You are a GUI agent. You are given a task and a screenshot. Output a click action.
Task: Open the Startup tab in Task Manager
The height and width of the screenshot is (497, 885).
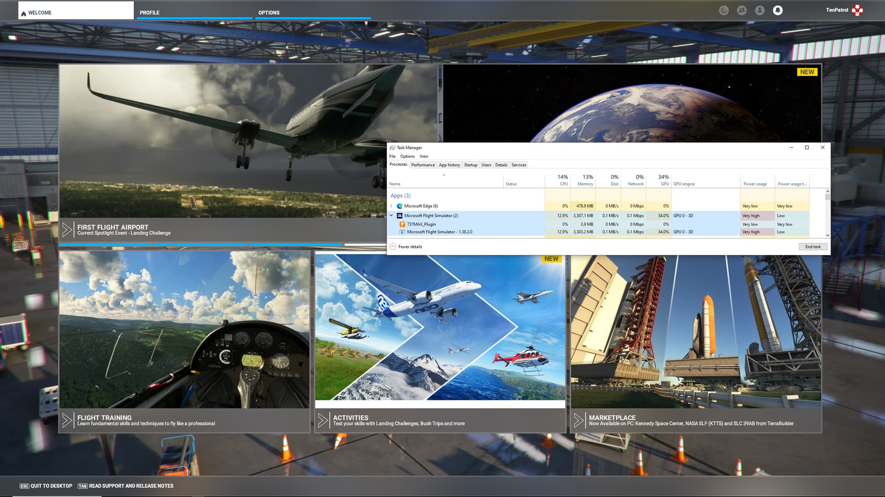tap(471, 165)
